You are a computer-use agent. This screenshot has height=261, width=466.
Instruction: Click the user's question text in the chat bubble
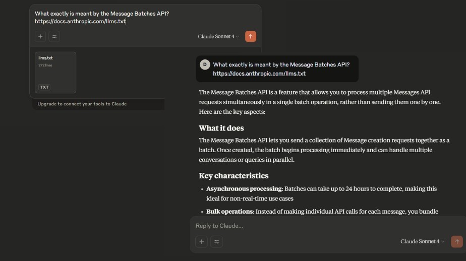[x=281, y=64]
